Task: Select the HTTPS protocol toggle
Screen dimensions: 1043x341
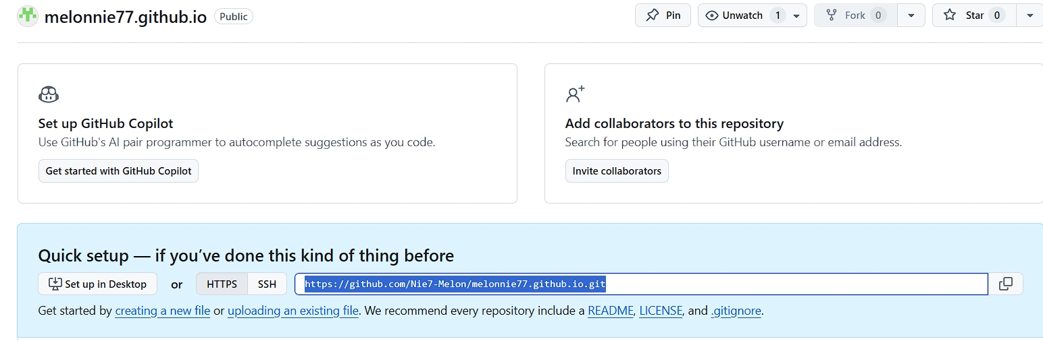Action: [x=222, y=284]
